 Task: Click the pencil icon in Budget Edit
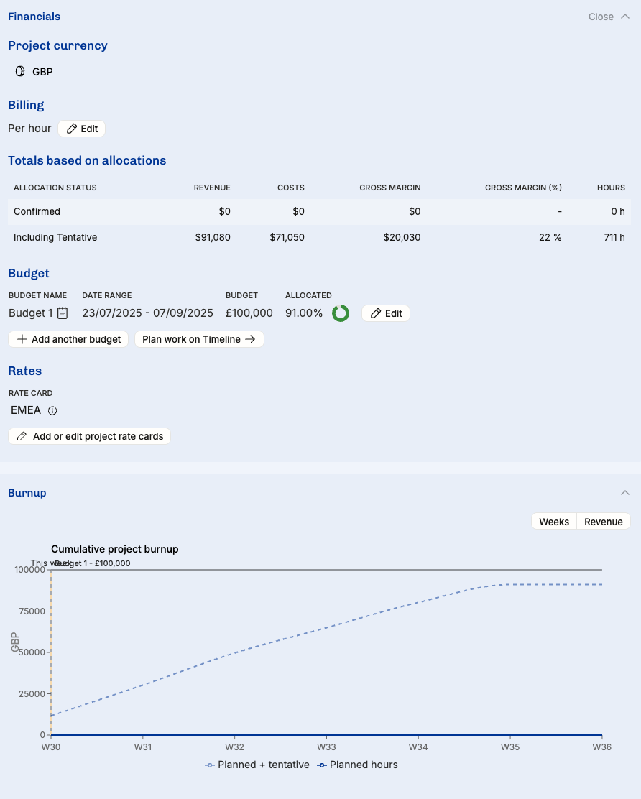[x=376, y=313]
